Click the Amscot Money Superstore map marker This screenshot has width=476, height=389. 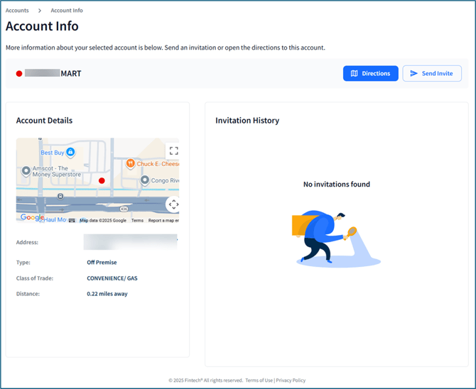click(26, 171)
